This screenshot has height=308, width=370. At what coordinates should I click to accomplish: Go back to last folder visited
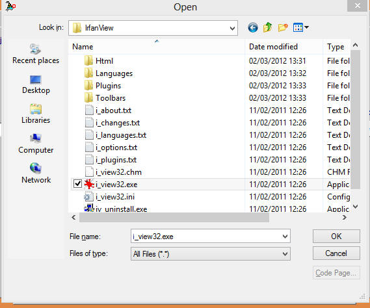point(253,27)
